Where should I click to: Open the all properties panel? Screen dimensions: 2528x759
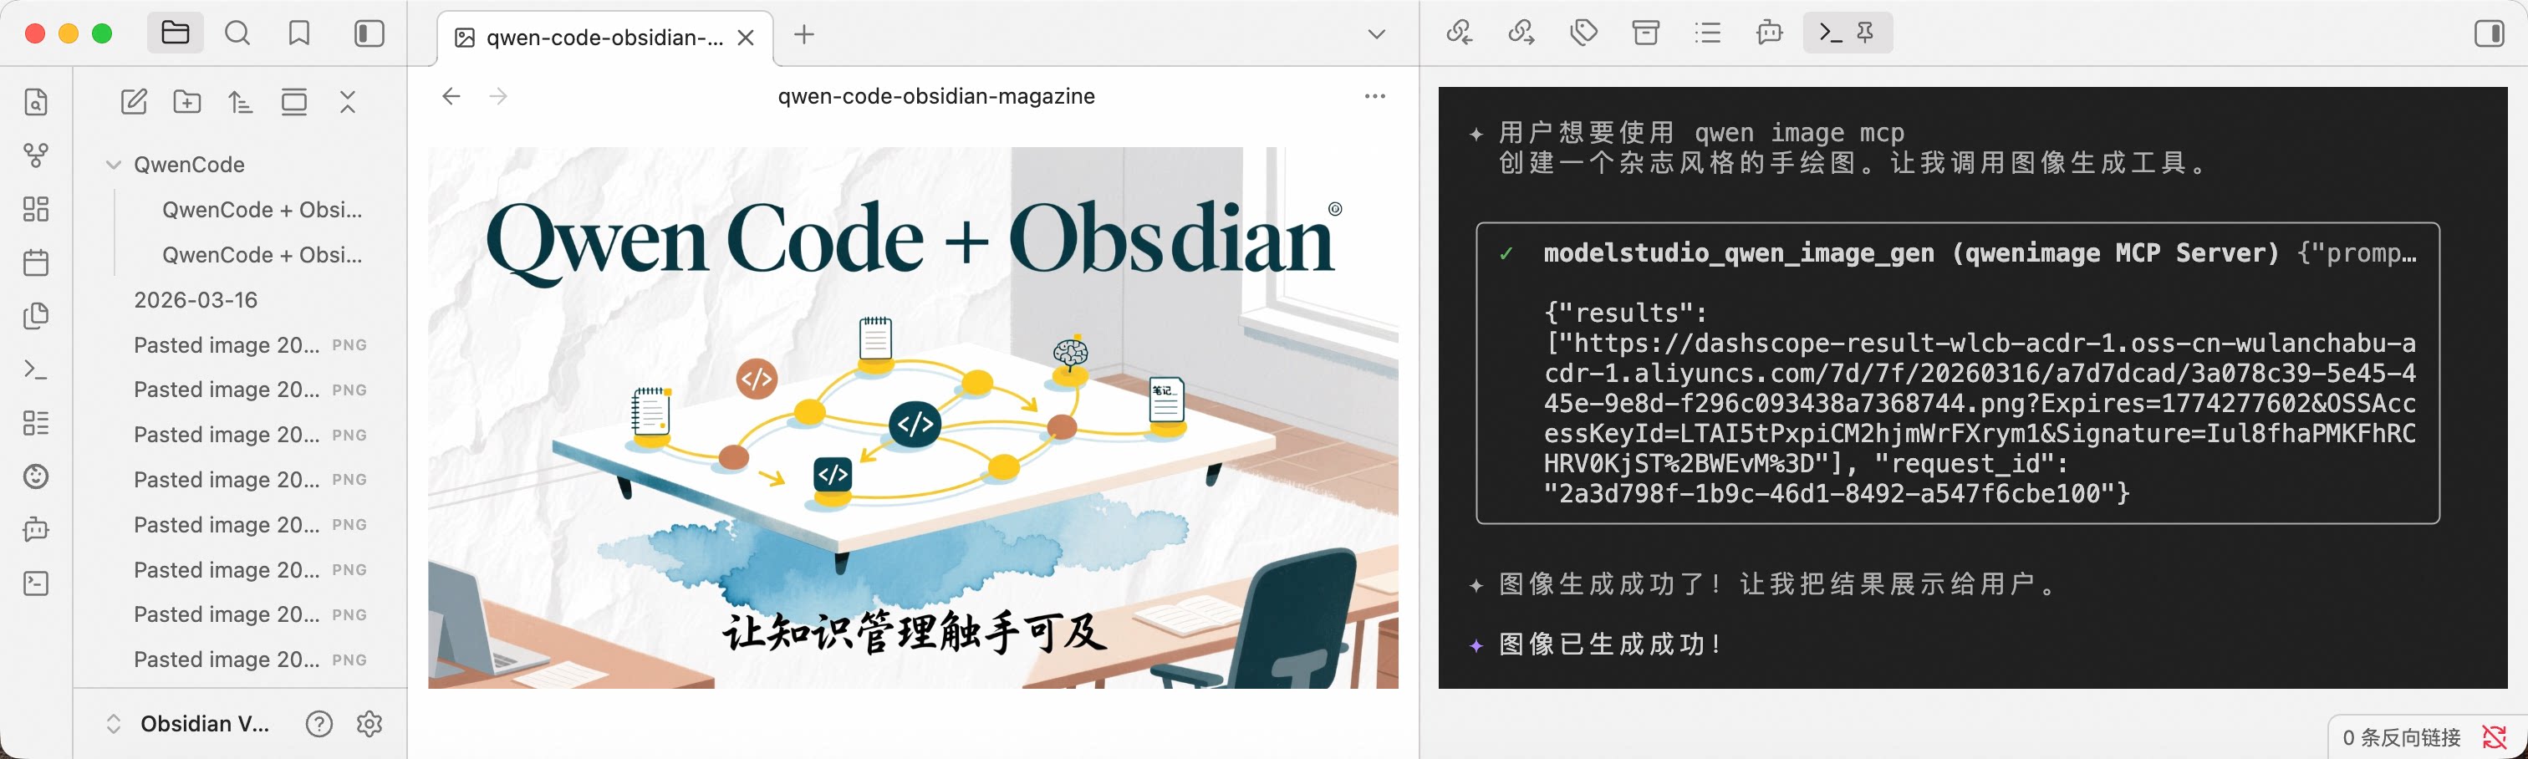(1646, 33)
